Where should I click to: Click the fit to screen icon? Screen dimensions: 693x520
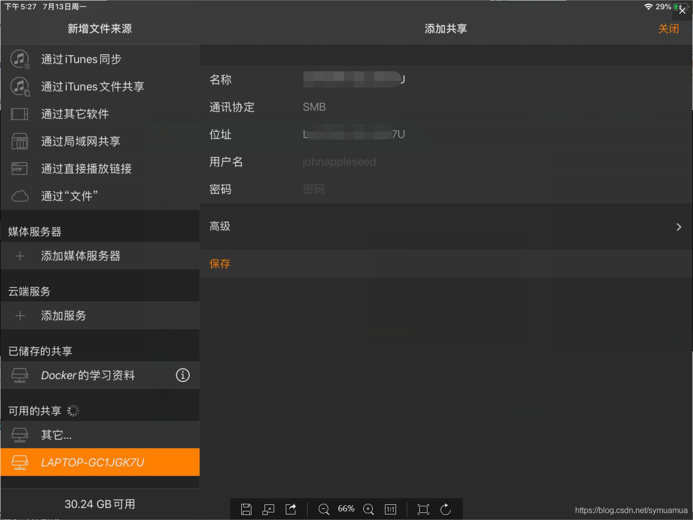423,509
